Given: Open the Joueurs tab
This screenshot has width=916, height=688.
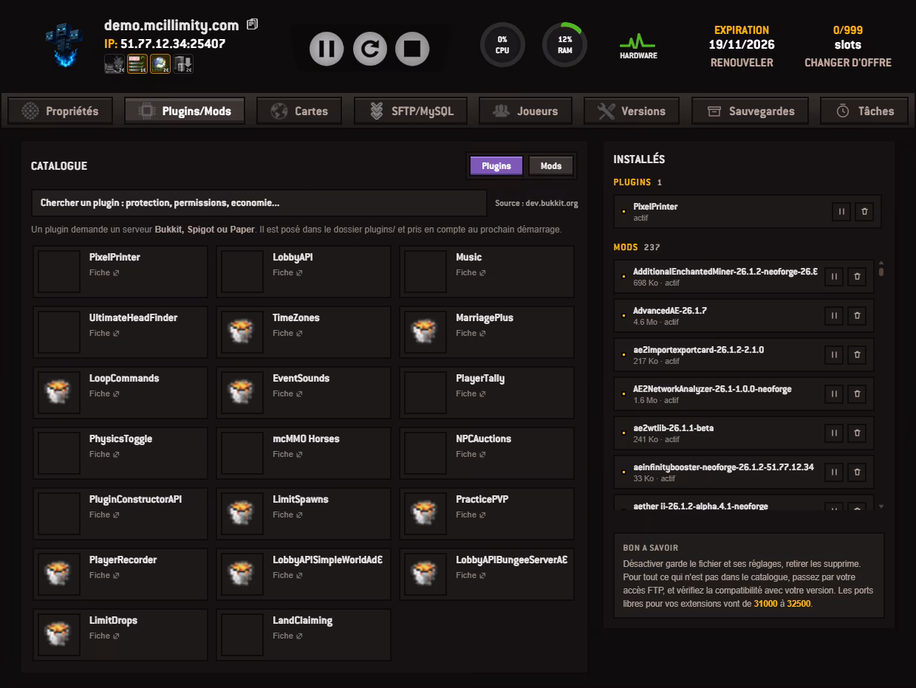Looking at the screenshot, I should point(525,111).
